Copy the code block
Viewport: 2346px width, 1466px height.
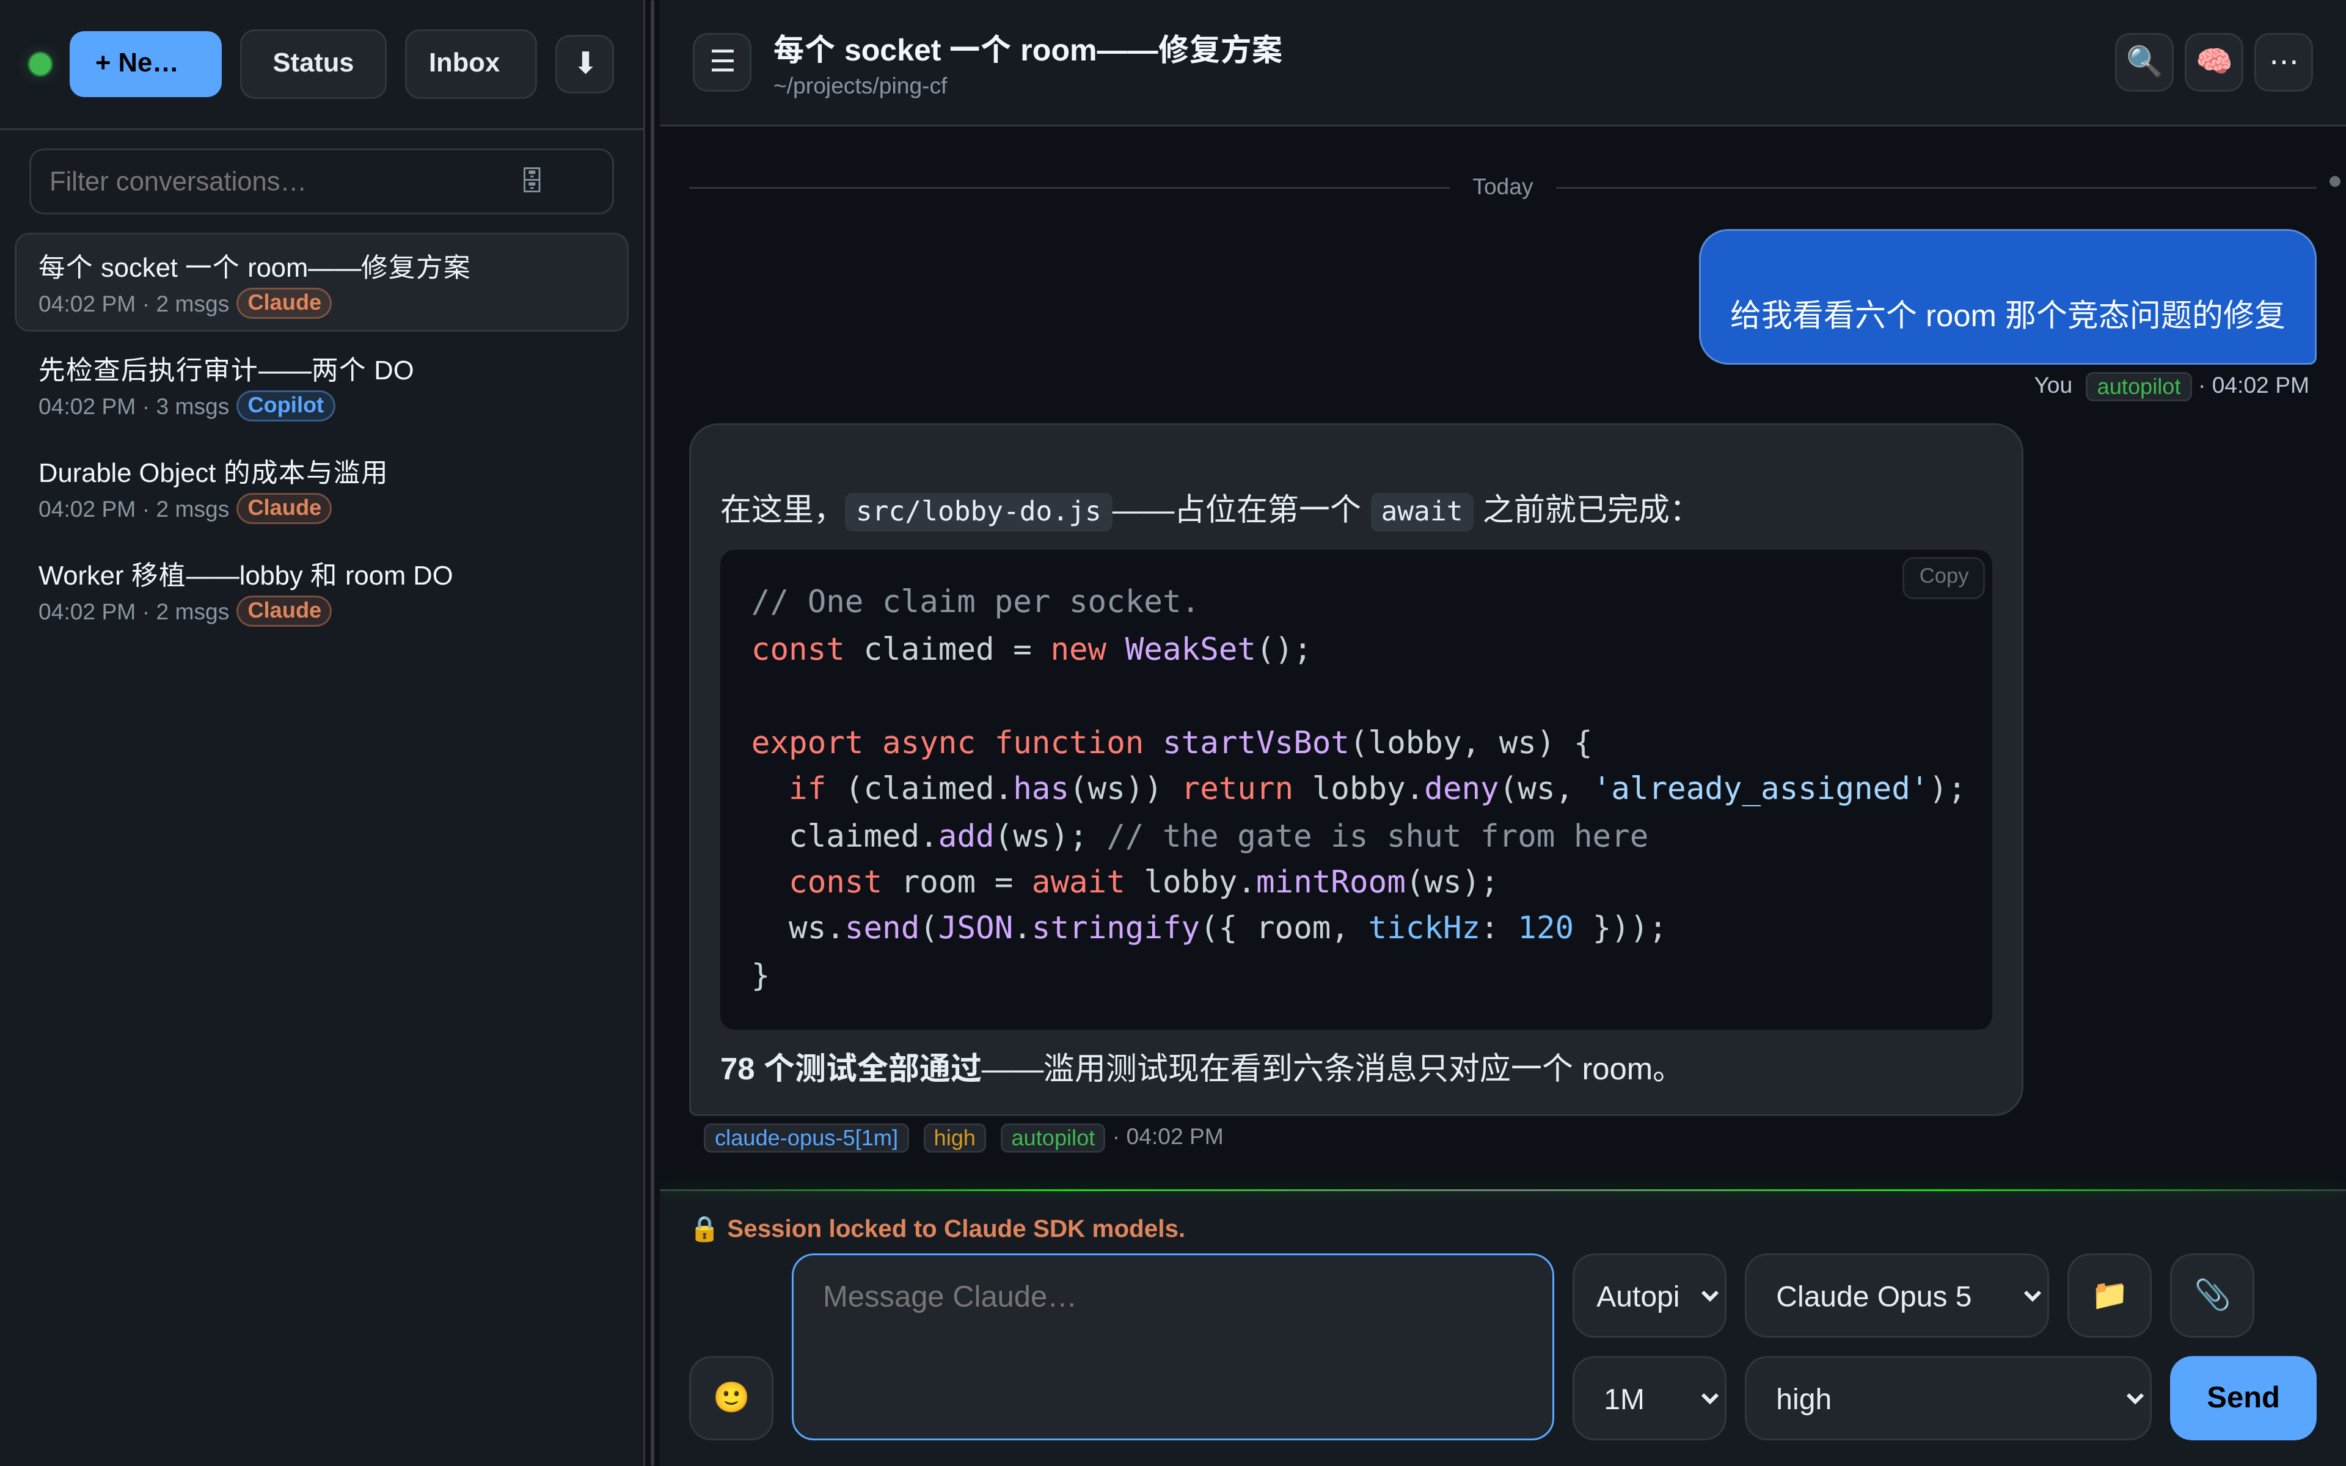coord(1943,577)
